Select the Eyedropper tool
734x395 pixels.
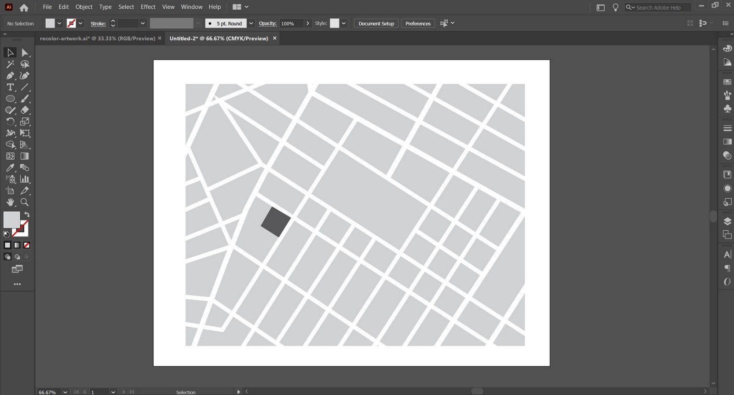(10, 167)
